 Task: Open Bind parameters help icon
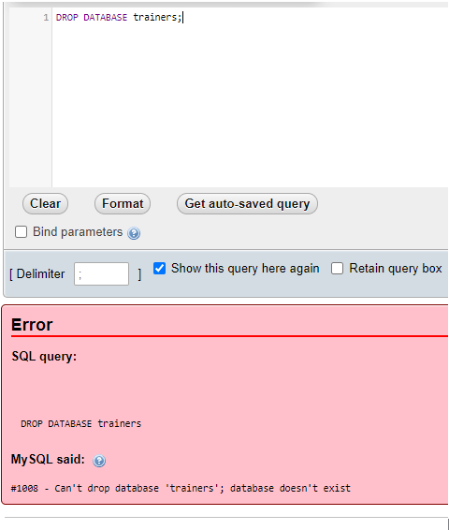(x=134, y=233)
